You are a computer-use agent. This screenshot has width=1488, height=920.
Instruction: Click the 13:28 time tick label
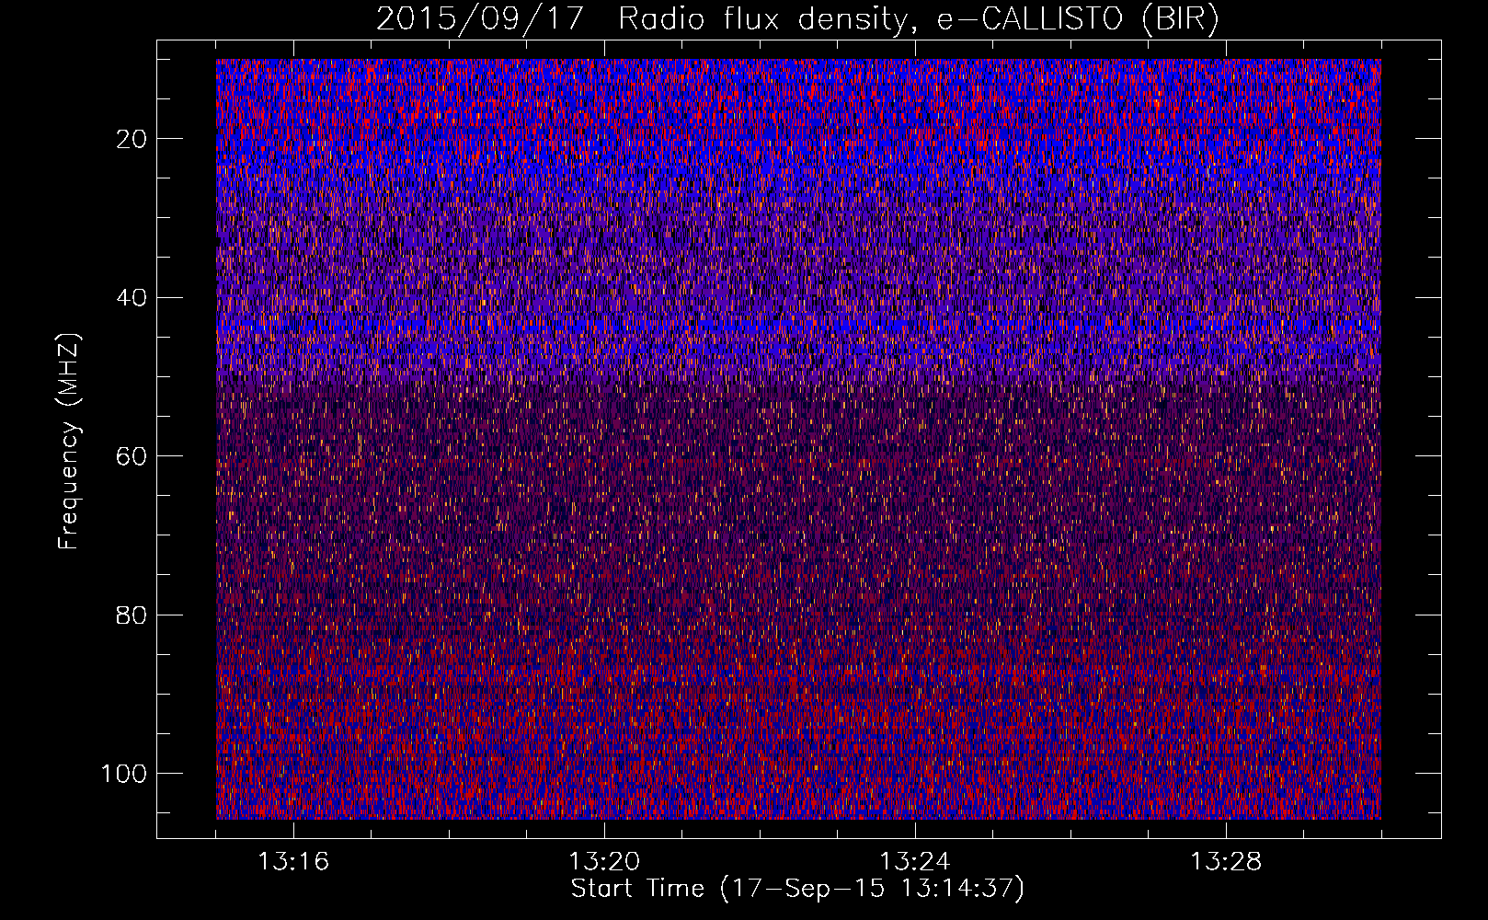(1226, 862)
